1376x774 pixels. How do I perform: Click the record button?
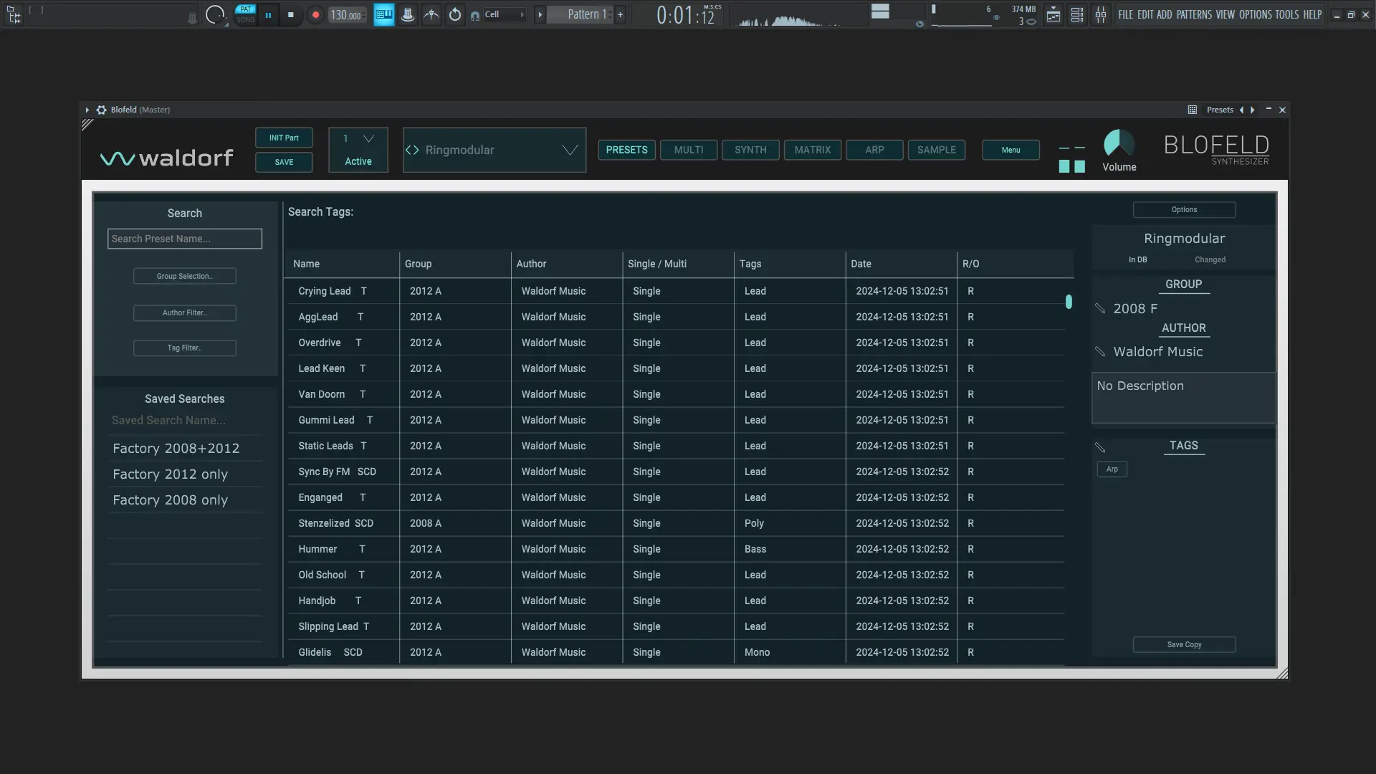pos(315,14)
